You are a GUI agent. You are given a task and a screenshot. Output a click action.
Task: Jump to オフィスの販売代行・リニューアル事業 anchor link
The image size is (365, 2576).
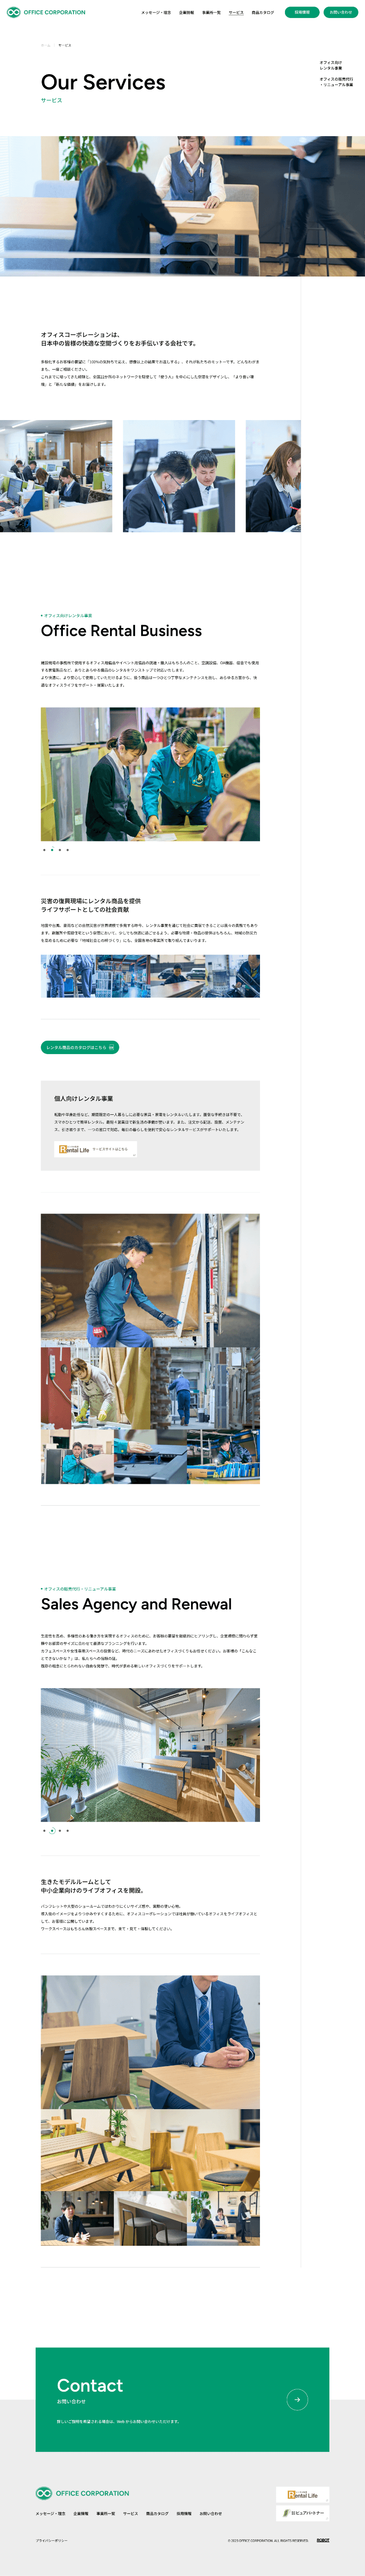point(337,82)
